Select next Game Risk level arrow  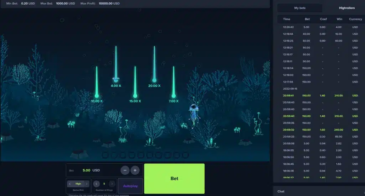pyautogui.click(x=87, y=184)
